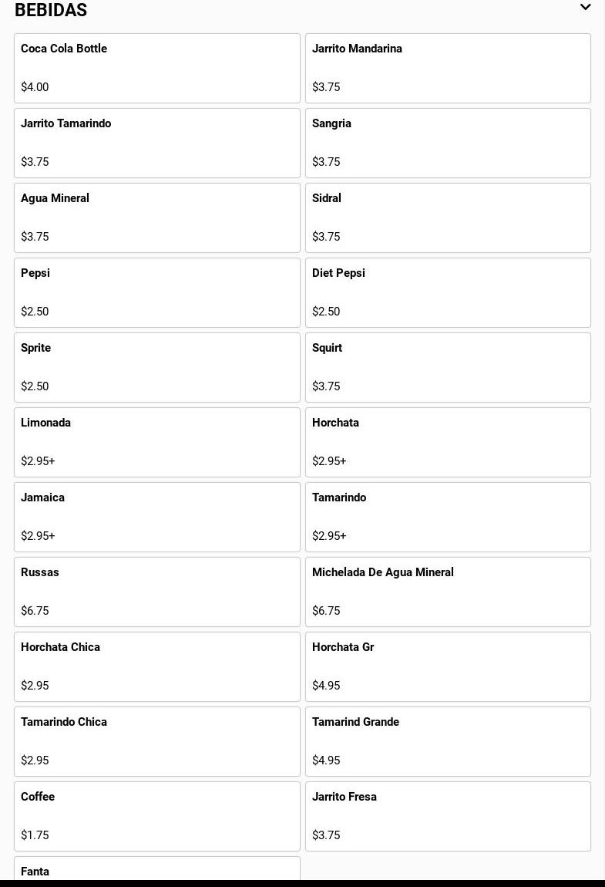Pick Horchata Gr item
The height and width of the screenshot is (887, 605).
(x=448, y=667)
